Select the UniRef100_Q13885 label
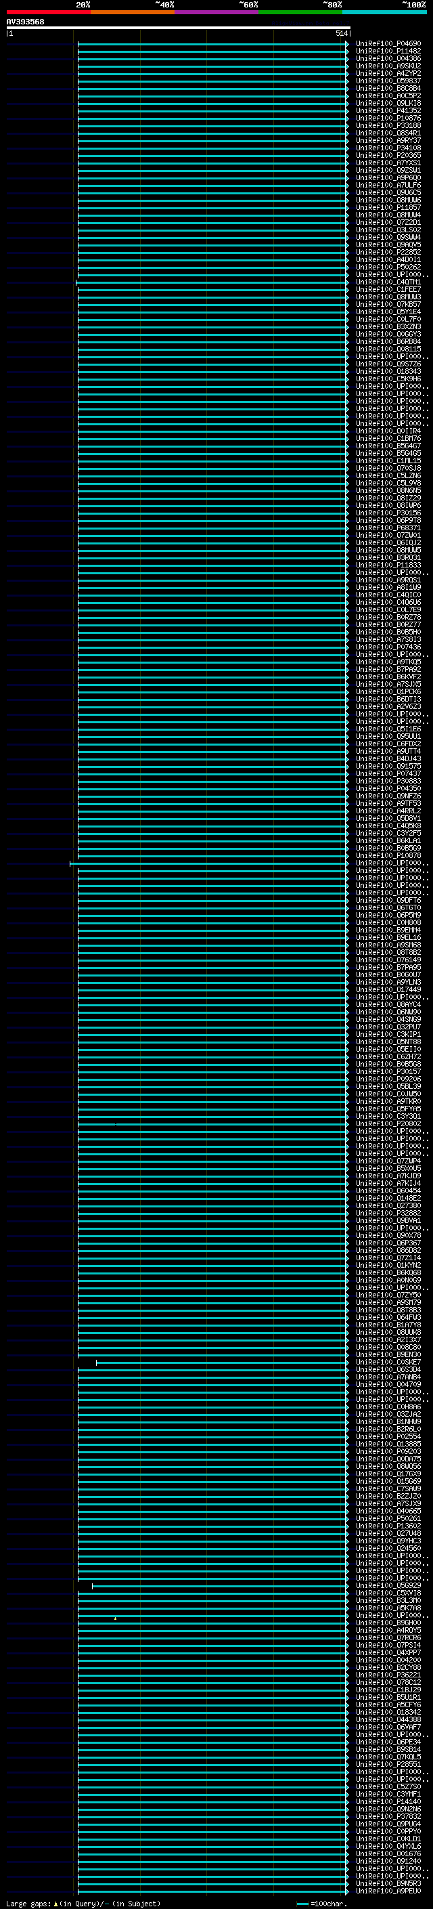 [388, 1444]
